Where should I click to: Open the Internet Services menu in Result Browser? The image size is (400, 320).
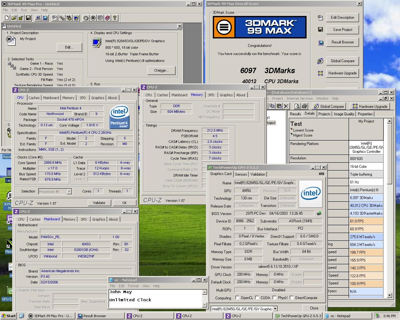(x=299, y=98)
